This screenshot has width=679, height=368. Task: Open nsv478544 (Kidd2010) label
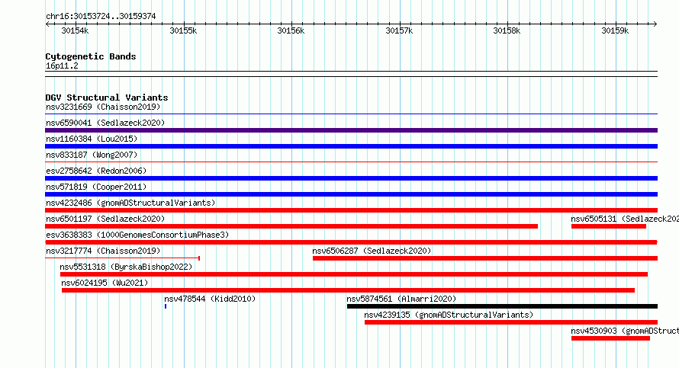(x=210, y=299)
